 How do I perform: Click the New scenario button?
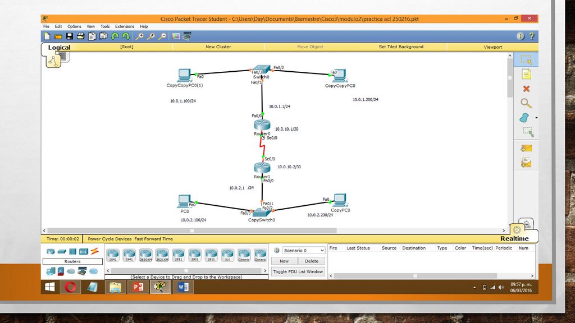[284, 261]
